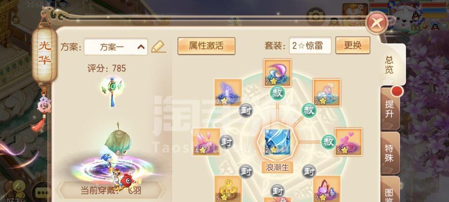Open the 方案一 scheme dropdown

[116, 46]
